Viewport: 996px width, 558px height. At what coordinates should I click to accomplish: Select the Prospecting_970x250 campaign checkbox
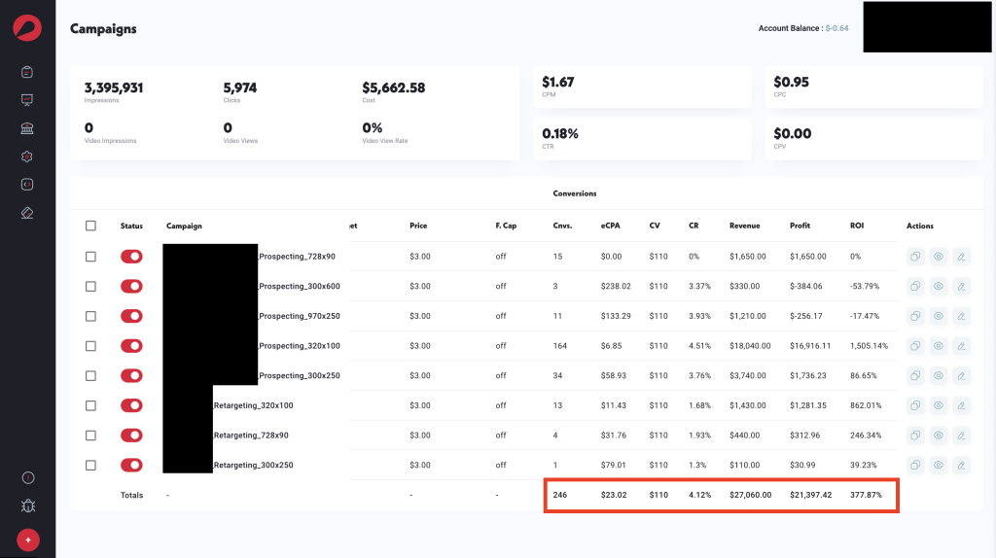tap(91, 316)
